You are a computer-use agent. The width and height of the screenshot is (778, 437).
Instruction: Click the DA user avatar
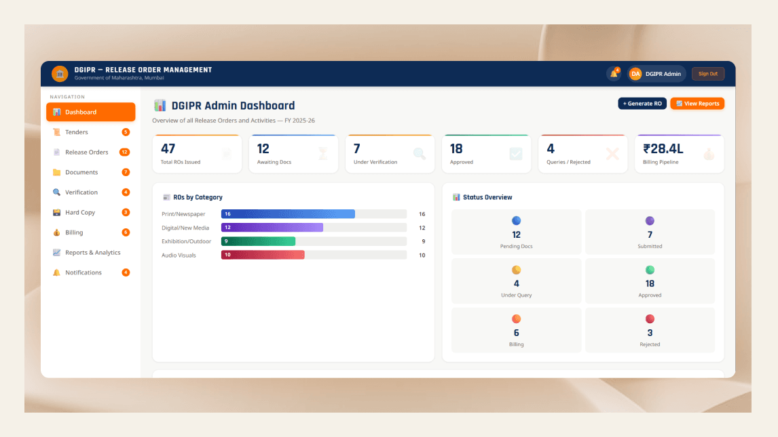[635, 74]
